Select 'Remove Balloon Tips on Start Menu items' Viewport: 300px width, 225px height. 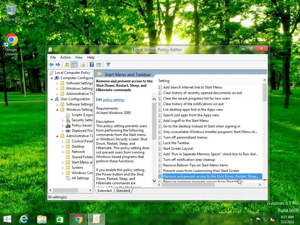(x=195, y=165)
